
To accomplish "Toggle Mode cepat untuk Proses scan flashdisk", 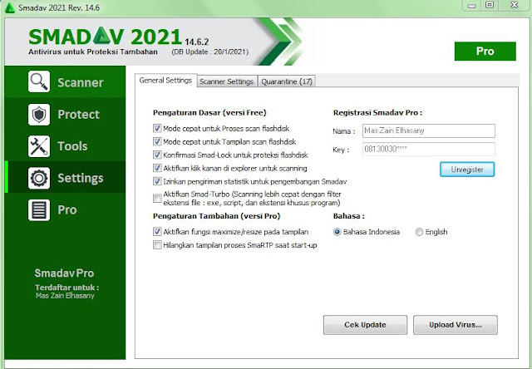I will tap(157, 129).
